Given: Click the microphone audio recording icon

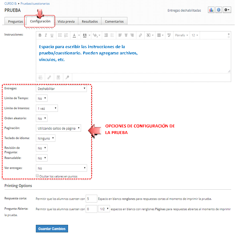Looking at the screenshot, I should pyautogui.click(x=67, y=77).
